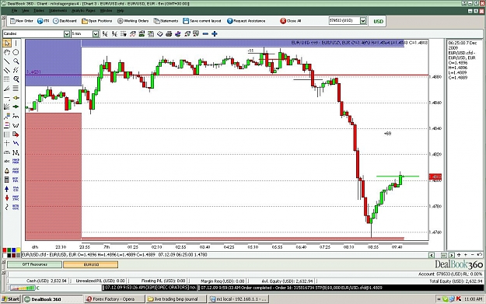This screenshot has width=486, height=304.
Task: Click the red color swatch
Action: point(5,250)
